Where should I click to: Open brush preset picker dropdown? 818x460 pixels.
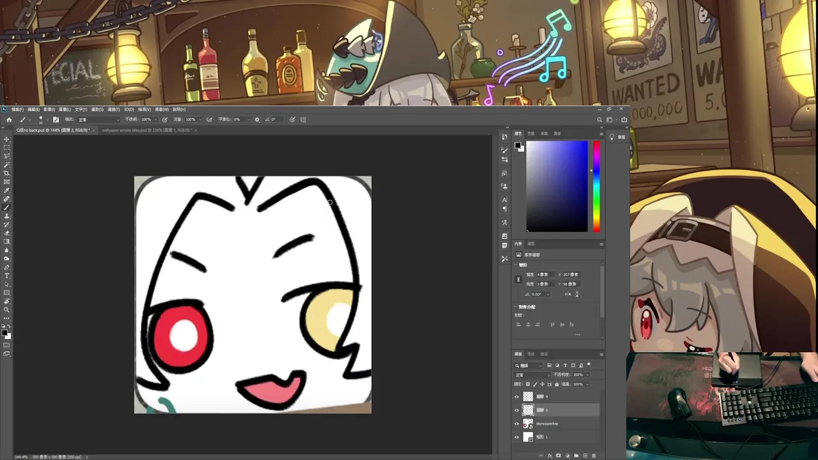tap(47, 119)
